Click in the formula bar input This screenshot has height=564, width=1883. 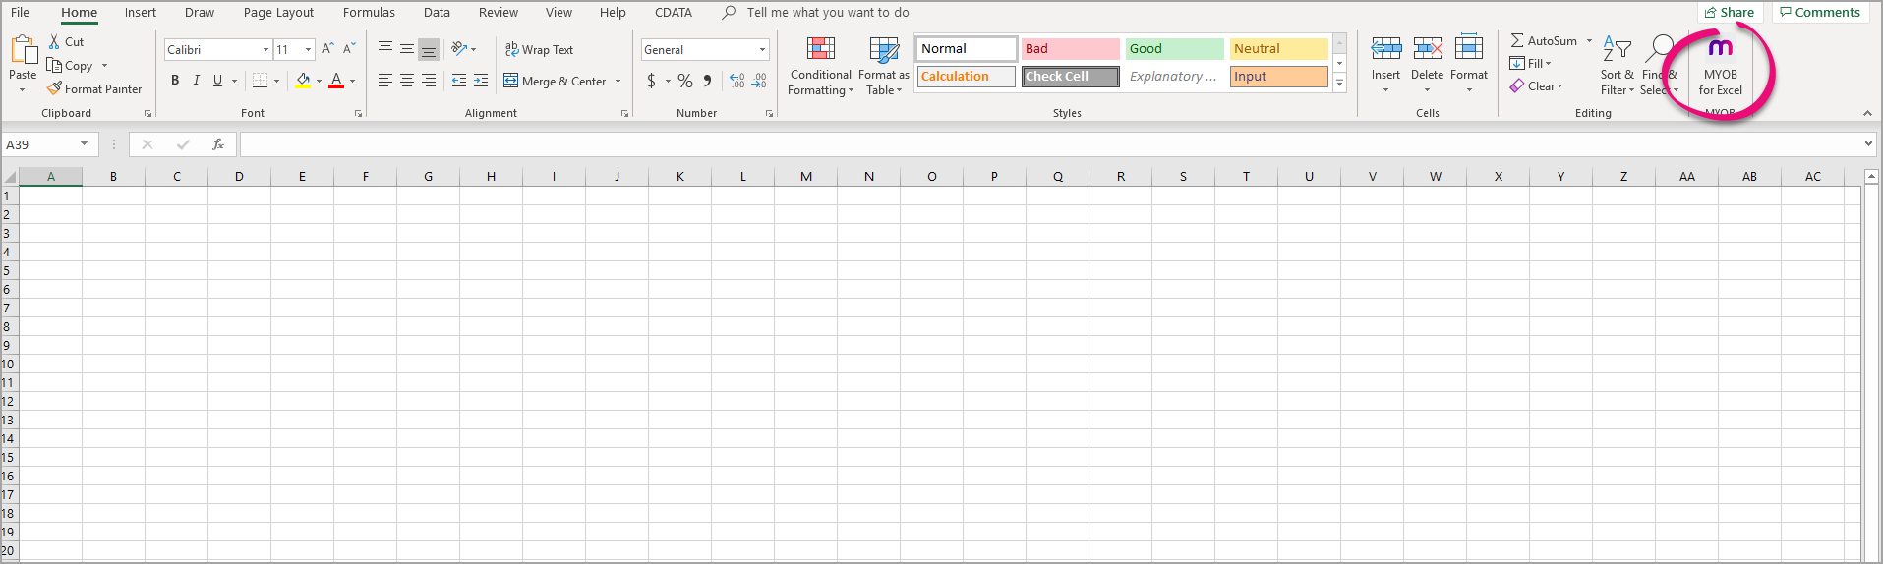coord(1050,144)
